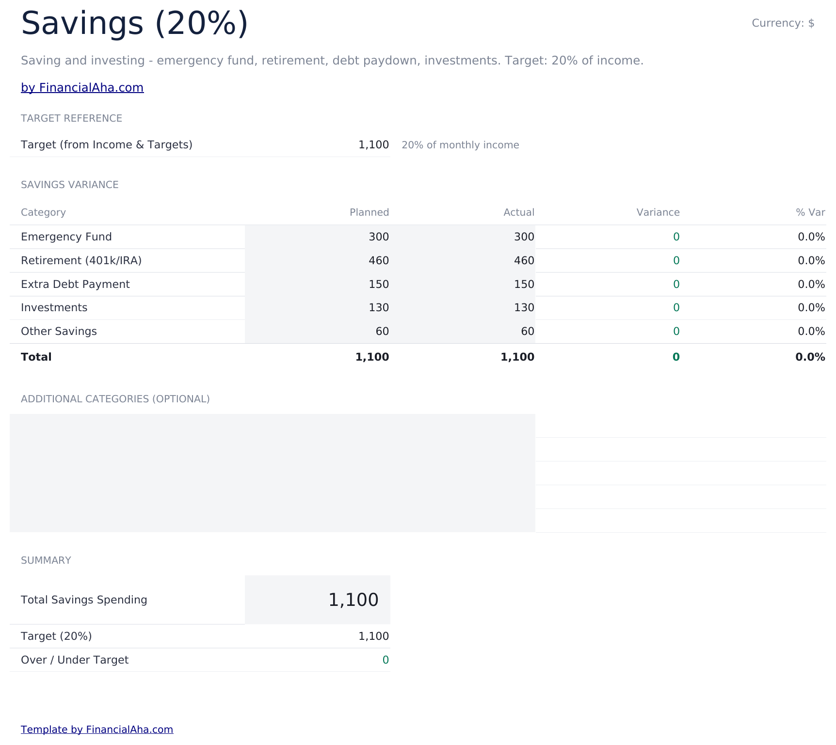The width and height of the screenshot is (836, 745).
Task: Select the 'Investments' category label
Action: tap(54, 308)
